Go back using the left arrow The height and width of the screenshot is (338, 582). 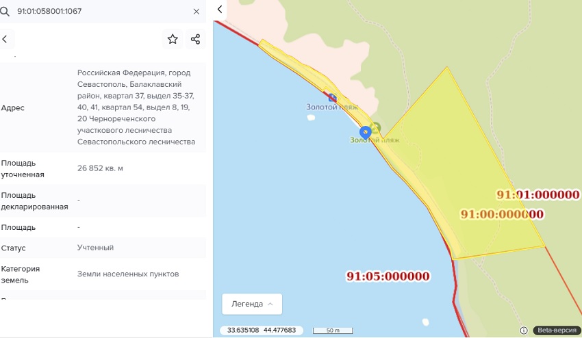click(x=5, y=39)
